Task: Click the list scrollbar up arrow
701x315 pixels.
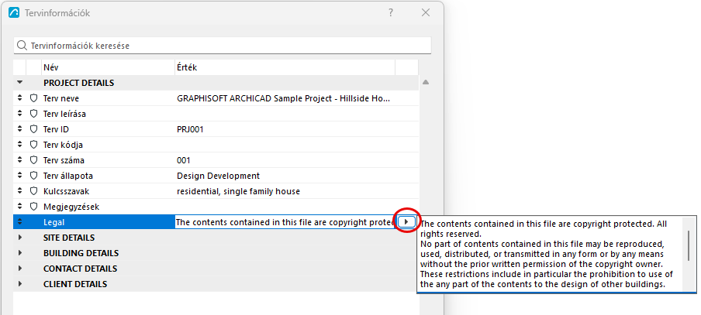Action: (x=426, y=82)
